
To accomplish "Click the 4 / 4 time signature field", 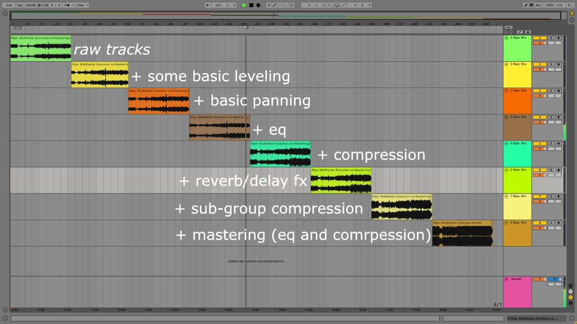I will point(55,5).
